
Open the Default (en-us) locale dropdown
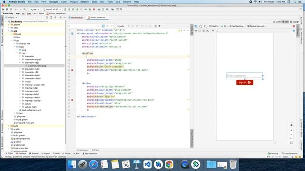[x=256, y=26]
